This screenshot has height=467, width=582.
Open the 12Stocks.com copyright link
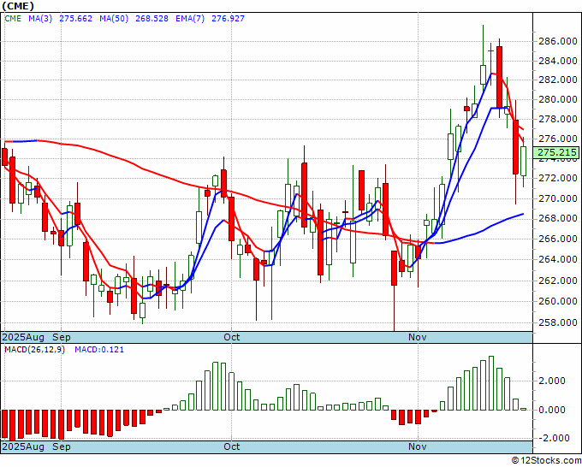(x=547, y=461)
